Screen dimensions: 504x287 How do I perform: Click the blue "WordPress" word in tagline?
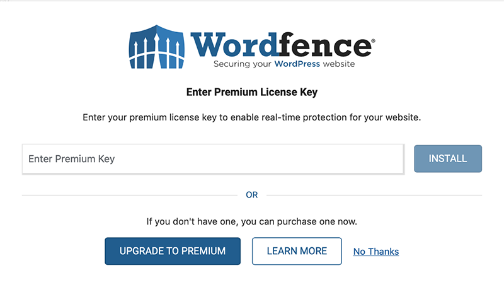pos(297,64)
